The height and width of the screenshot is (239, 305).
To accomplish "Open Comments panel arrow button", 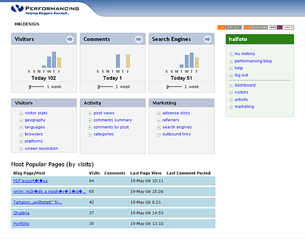I will click(138, 39).
